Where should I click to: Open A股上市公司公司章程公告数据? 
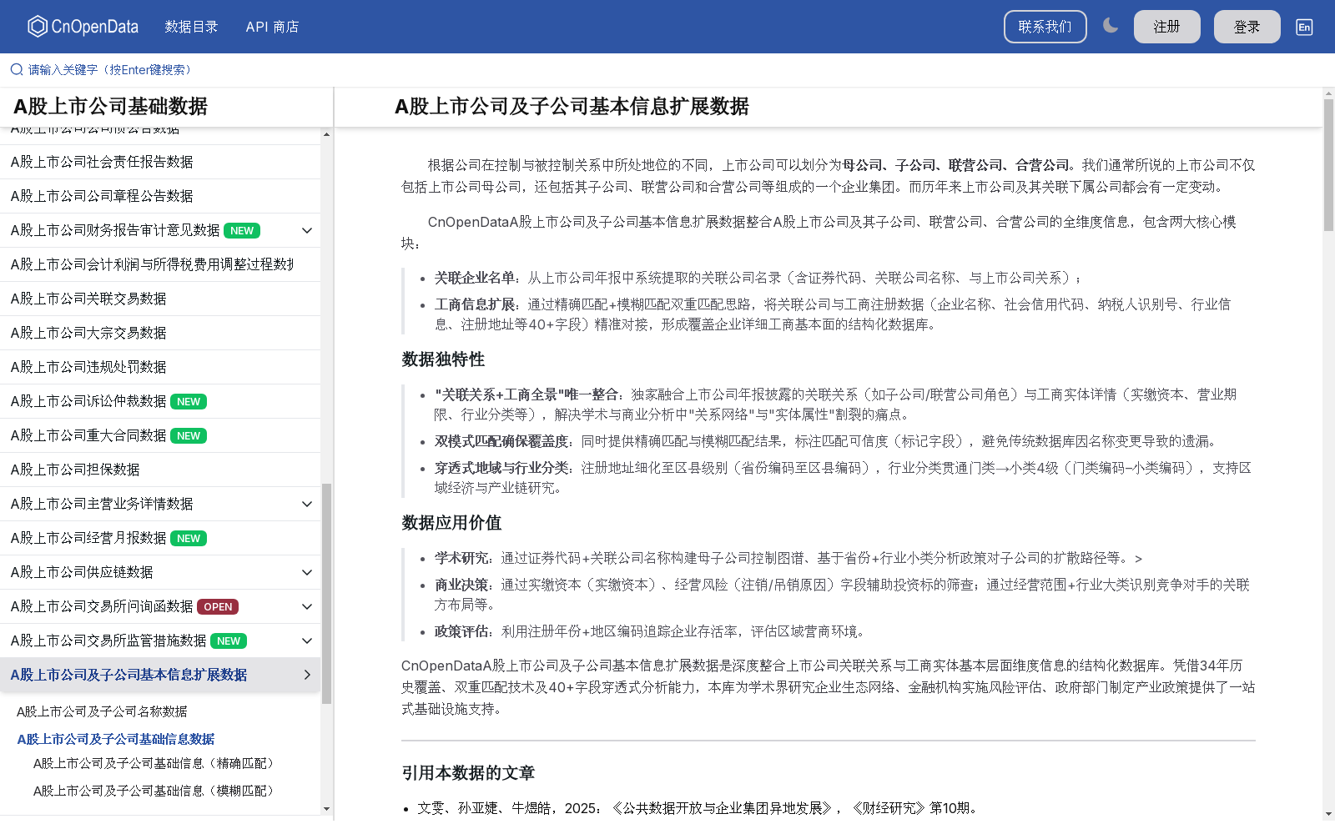(x=160, y=196)
